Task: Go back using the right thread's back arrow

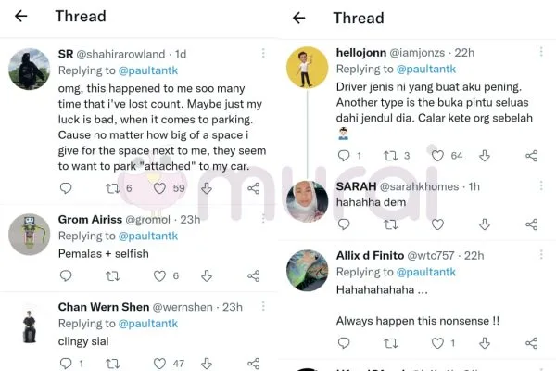Action: click(x=298, y=18)
